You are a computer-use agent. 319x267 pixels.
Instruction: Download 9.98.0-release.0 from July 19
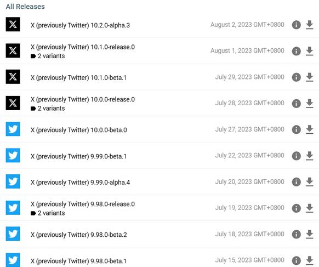point(310,208)
